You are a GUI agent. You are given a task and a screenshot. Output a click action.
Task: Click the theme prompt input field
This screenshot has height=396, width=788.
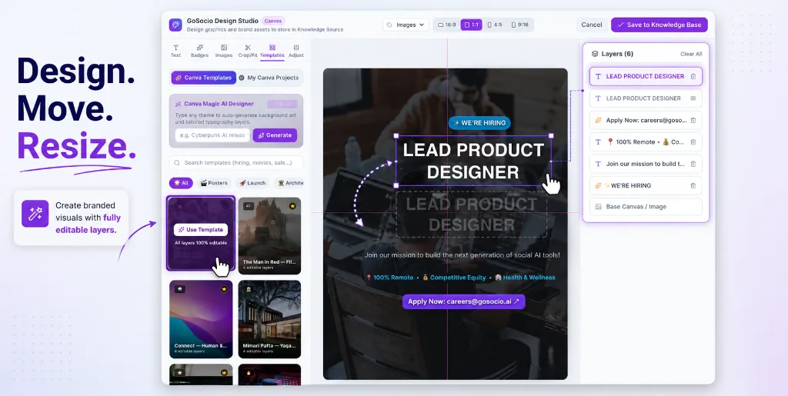click(x=212, y=135)
